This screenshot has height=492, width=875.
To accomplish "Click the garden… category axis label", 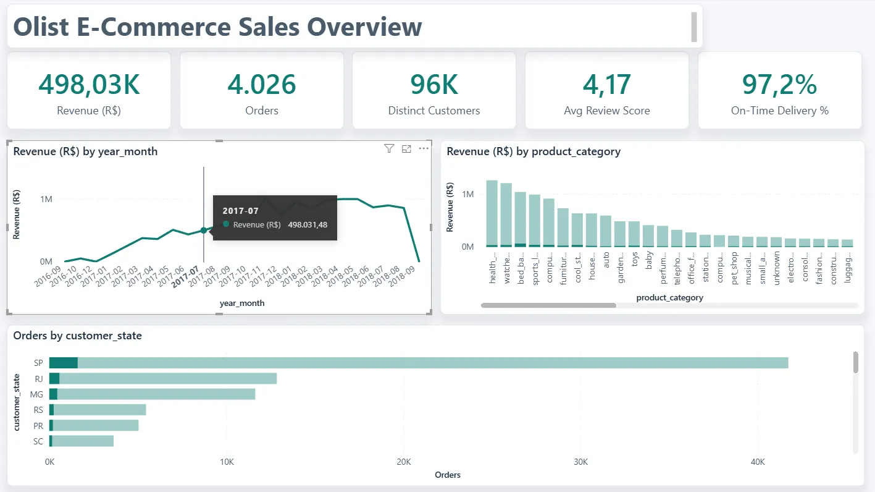I will pyautogui.click(x=620, y=267).
